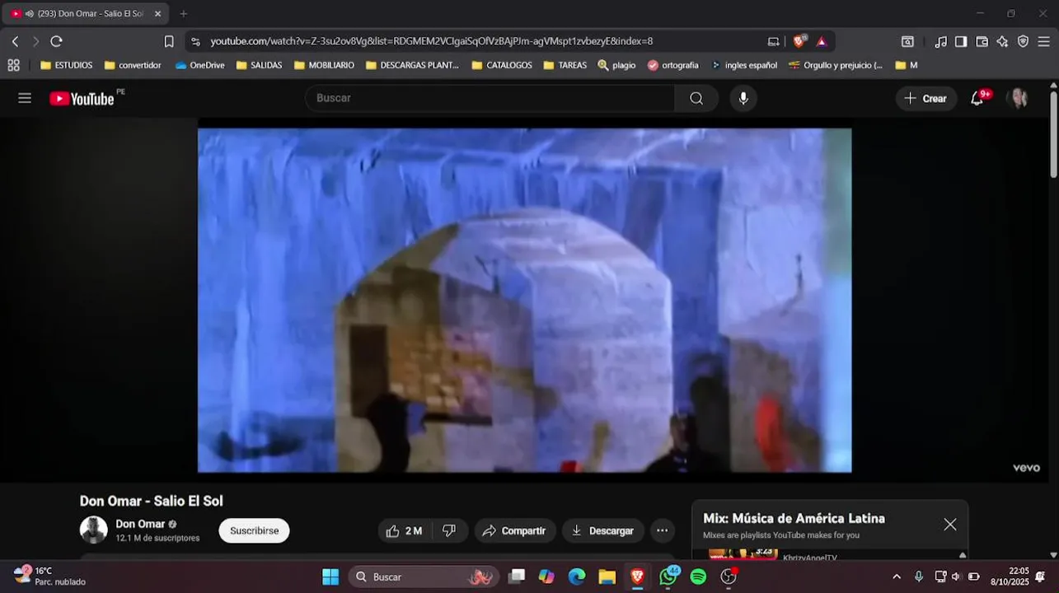Open Spotify from the taskbar

pos(698,577)
